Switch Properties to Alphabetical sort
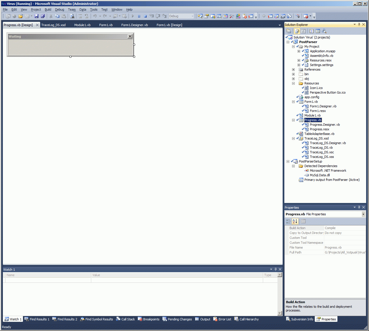This screenshot has width=369, height=331. tap(295, 221)
